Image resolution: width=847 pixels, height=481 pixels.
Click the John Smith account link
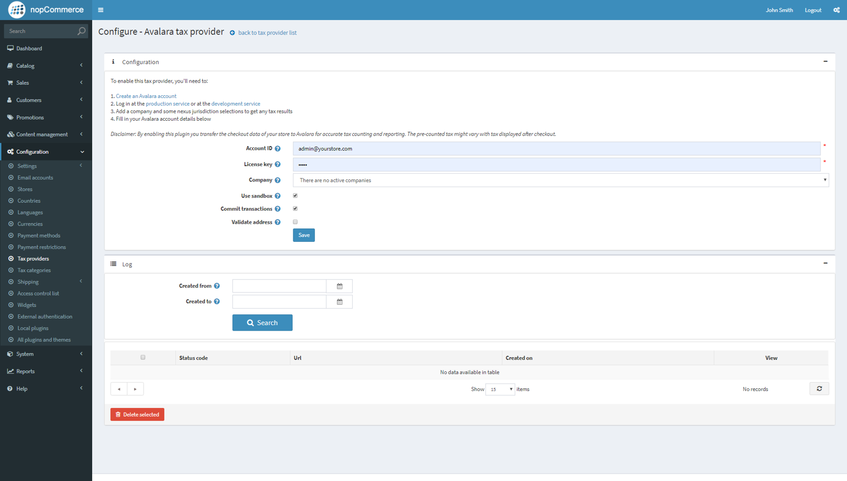pyautogui.click(x=779, y=10)
